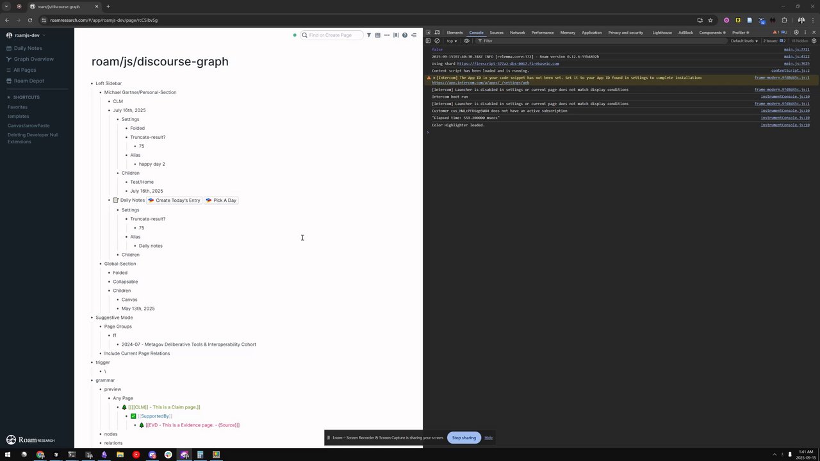The width and height of the screenshot is (820, 461).
Task: Clear the console with the clear icon
Action: (x=437, y=41)
